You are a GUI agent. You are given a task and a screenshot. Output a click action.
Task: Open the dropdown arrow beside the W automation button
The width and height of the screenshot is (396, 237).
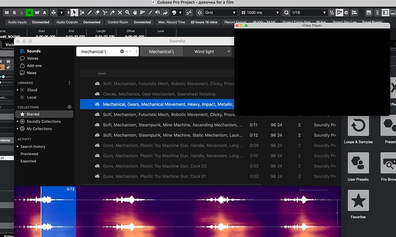(61, 13)
